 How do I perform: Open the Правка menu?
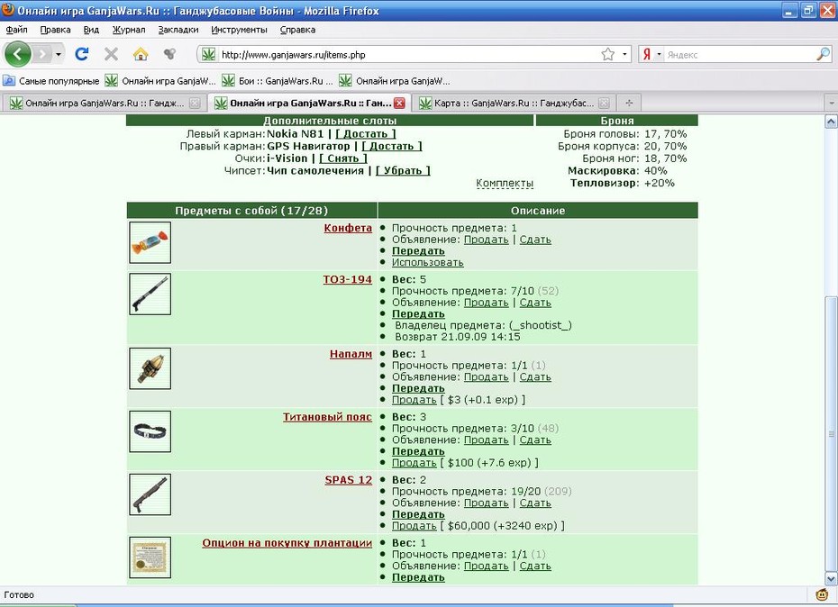(x=55, y=30)
